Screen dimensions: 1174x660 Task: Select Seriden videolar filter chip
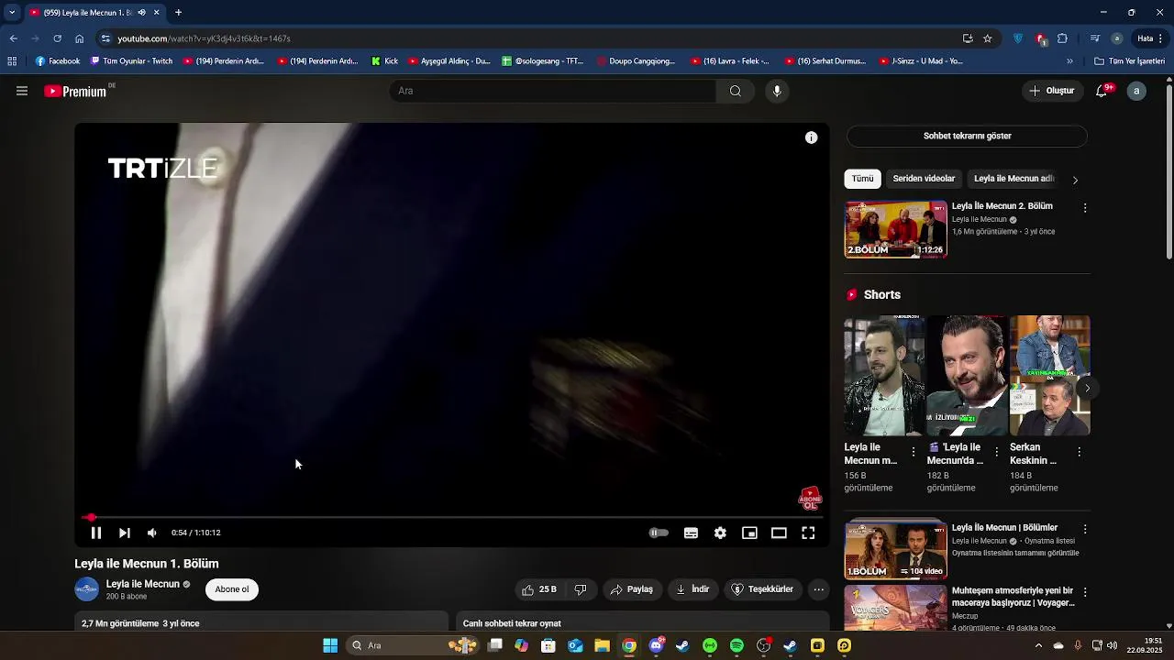pos(924,179)
